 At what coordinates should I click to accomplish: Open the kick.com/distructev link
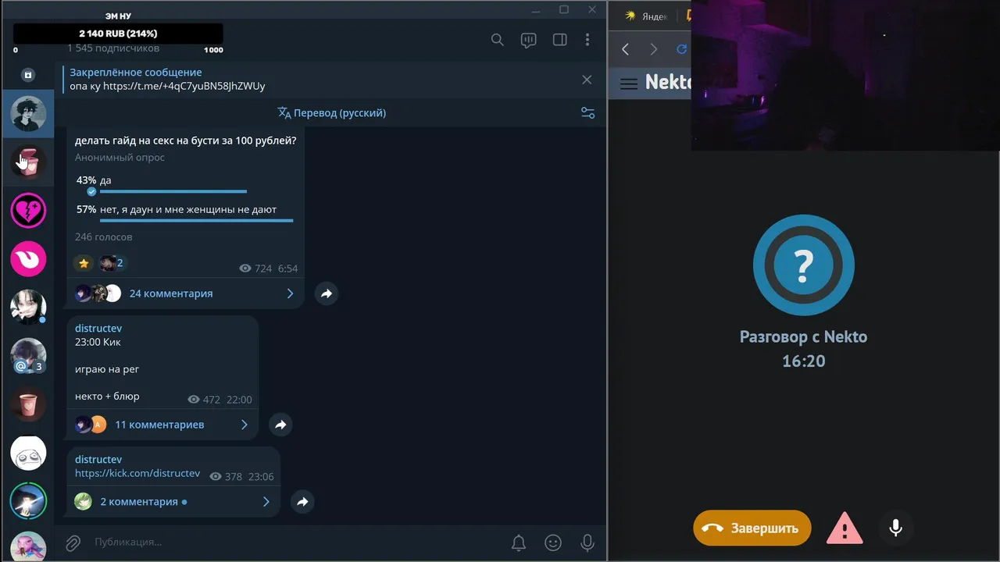(137, 474)
